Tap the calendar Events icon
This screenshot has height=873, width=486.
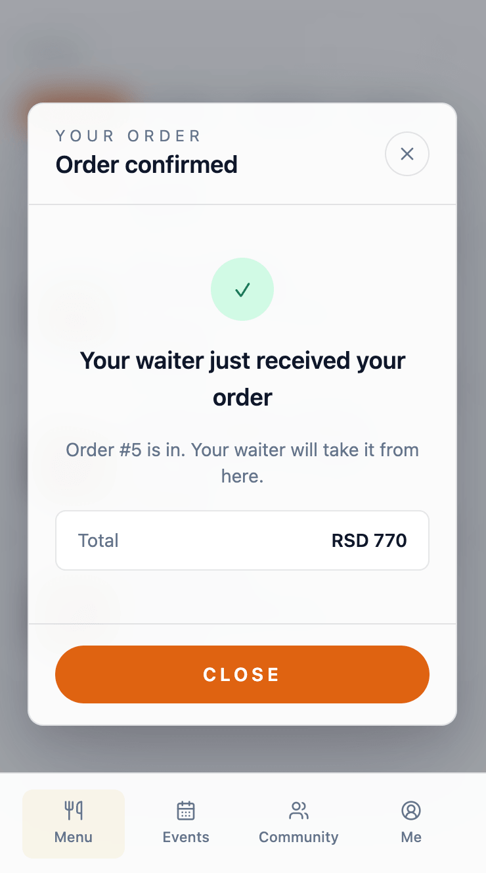tap(186, 811)
